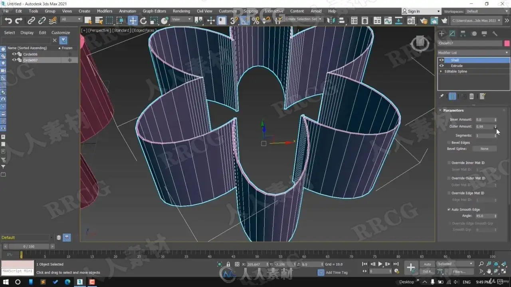Click the Remove modifier trash icon
This screenshot has height=287, width=511.
[x=471, y=96]
